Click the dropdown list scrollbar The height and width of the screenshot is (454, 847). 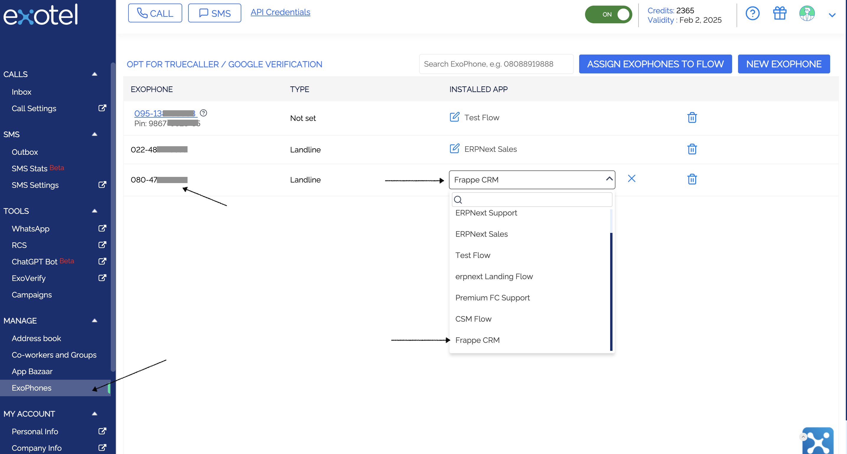611,292
